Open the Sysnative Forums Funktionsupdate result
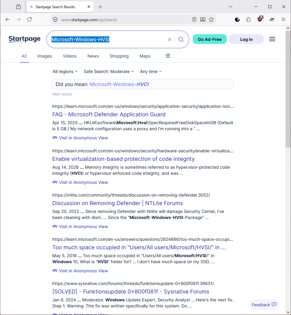Image resolution: width=291 pixels, height=315 pixels. (131, 291)
